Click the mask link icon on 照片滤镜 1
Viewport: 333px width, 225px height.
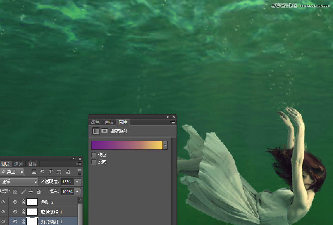pyautogui.click(x=23, y=212)
